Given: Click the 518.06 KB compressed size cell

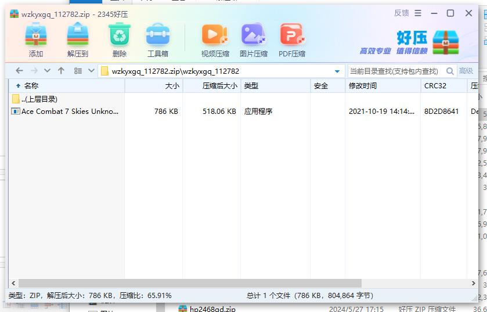Looking at the screenshot, I should click(x=219, y=111).
